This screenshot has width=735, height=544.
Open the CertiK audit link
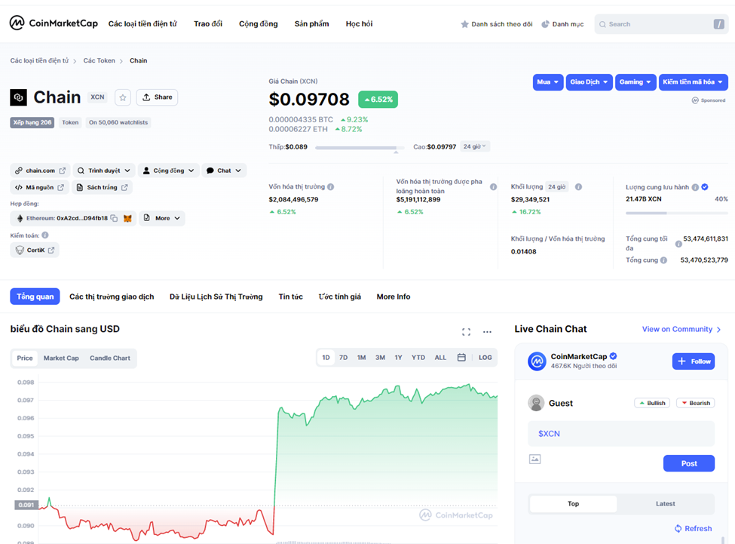tap(35, 250)
